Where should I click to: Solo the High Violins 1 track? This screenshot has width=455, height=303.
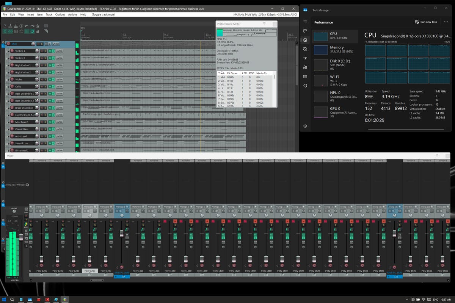point(45,66)
